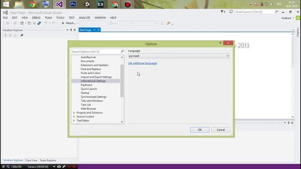Launch Google Chrome from the taskbar
The height and width of the screenshot is (169, 301).
32,4
